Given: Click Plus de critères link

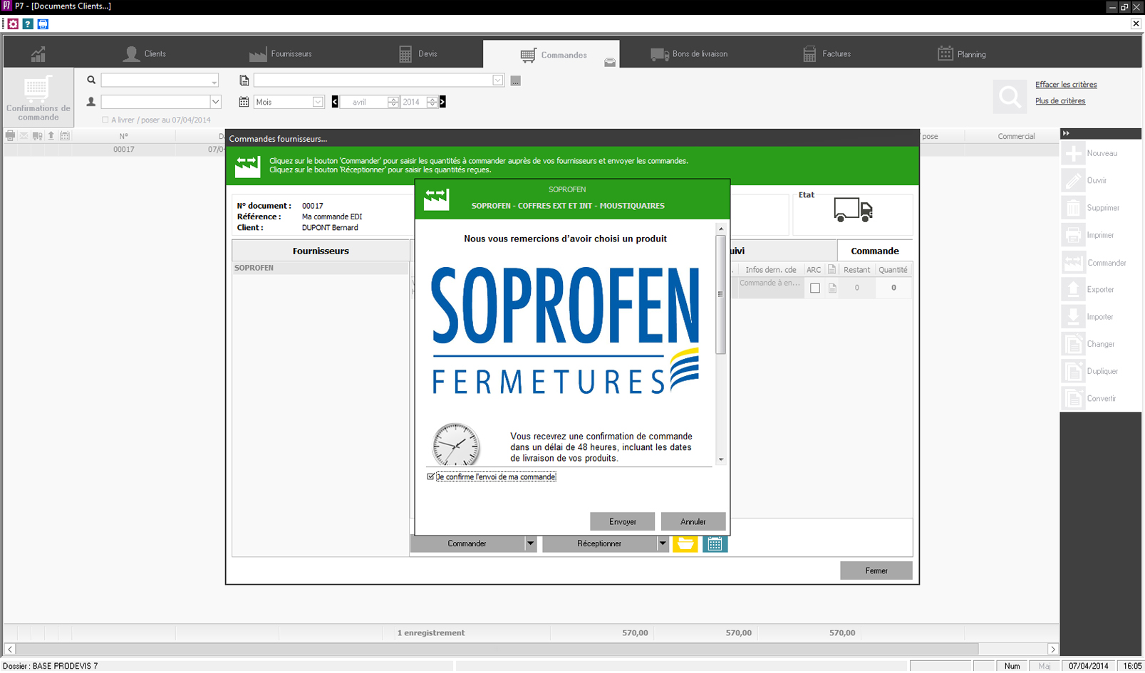Looking at the screenshot, I should [1060, 101].
